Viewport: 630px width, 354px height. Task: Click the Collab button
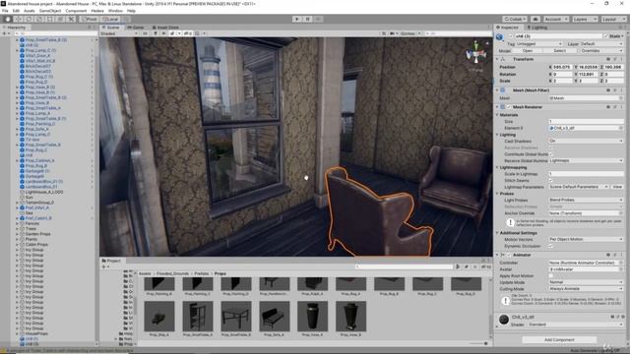[515, 19]
